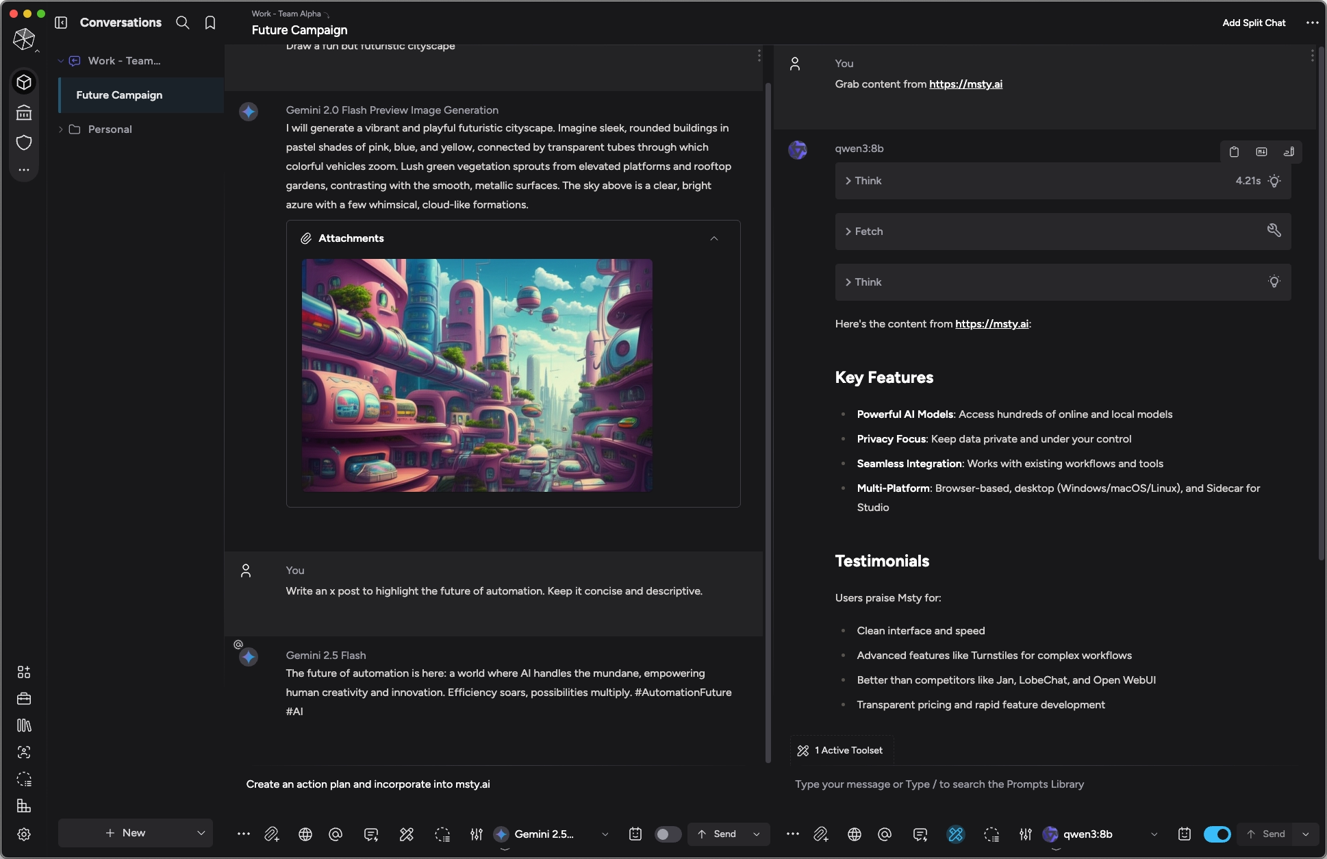Expand the second Think block

(x=1063, y=282)
